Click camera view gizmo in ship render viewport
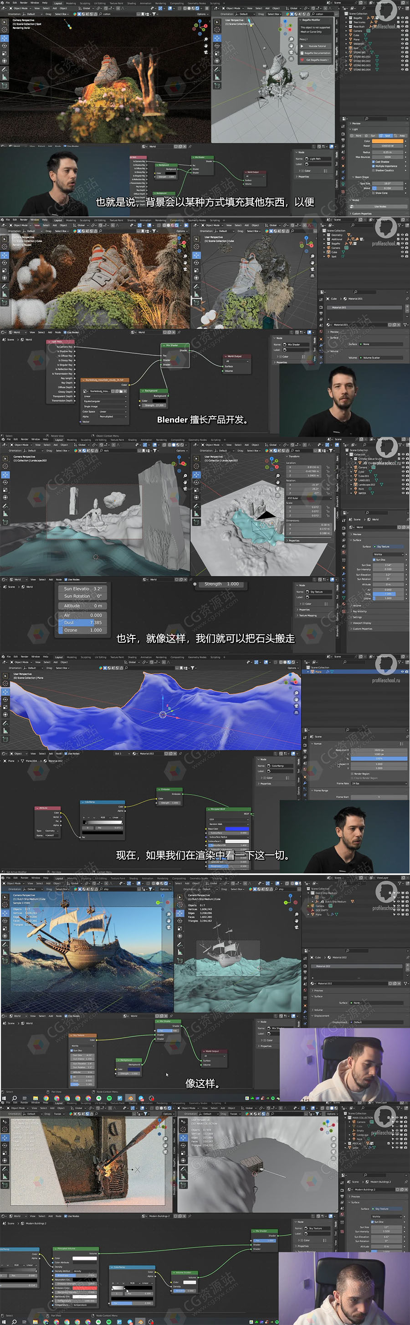The height and width of the screenshot is (1325, 410). (169, 927)
